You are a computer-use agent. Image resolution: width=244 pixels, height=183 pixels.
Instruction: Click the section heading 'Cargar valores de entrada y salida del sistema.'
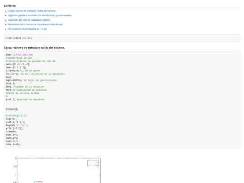[34, 47]
